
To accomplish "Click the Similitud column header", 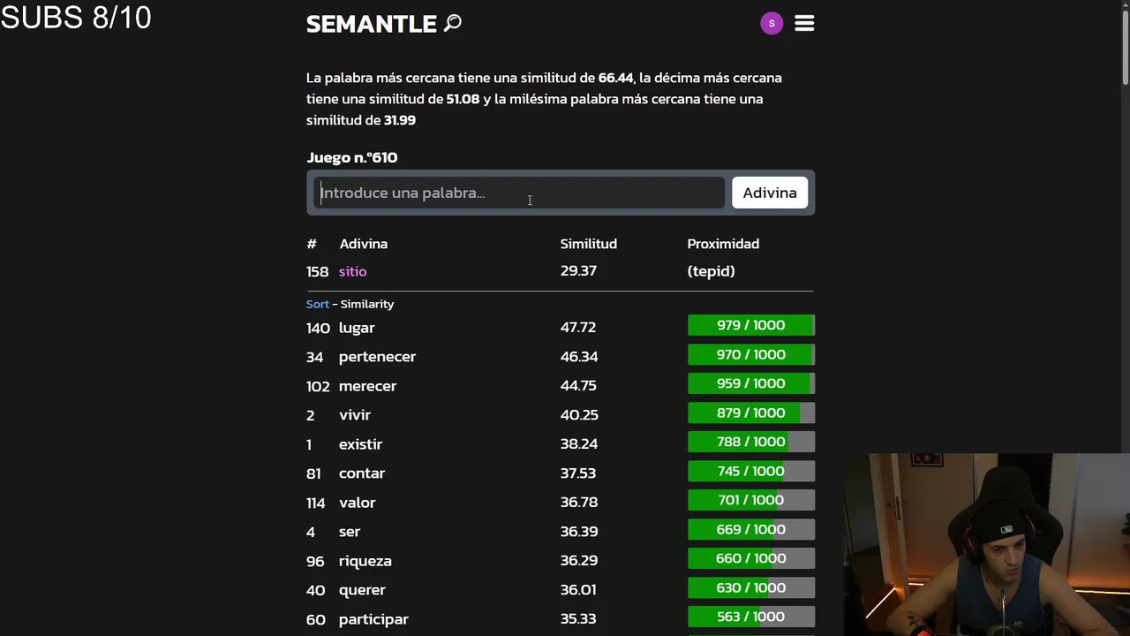I will tap(588, 244).
